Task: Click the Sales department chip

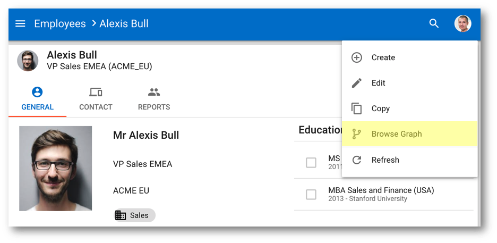Action: click(x=134, y=215)
